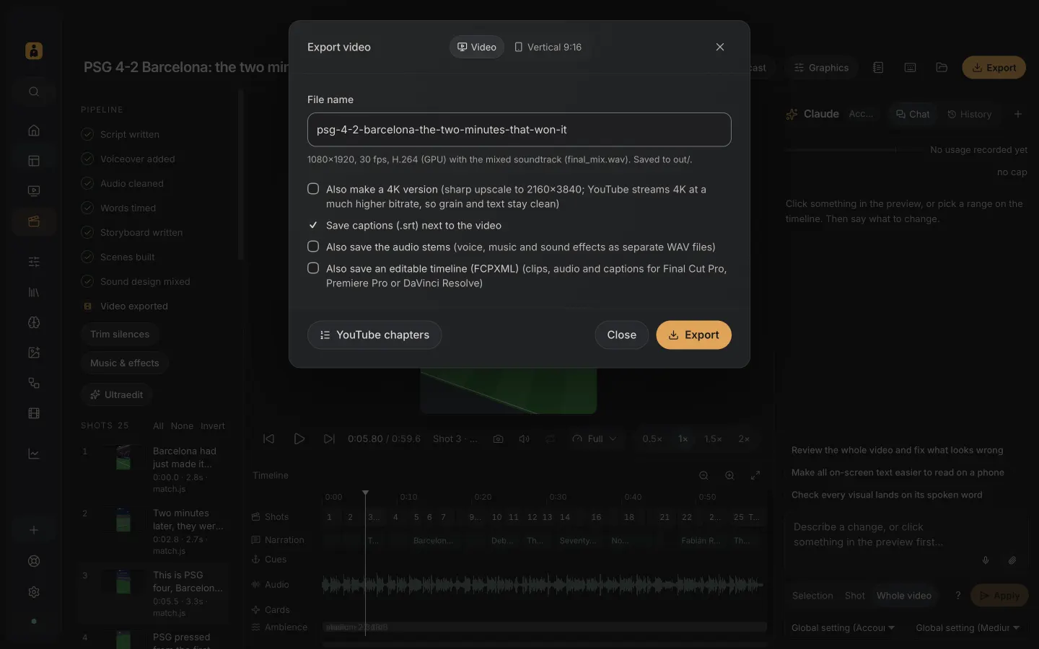Click the microphone icon in the chat box
Image resolution: width=1039 pixels, height=649 pixels.
click(986, 560)
